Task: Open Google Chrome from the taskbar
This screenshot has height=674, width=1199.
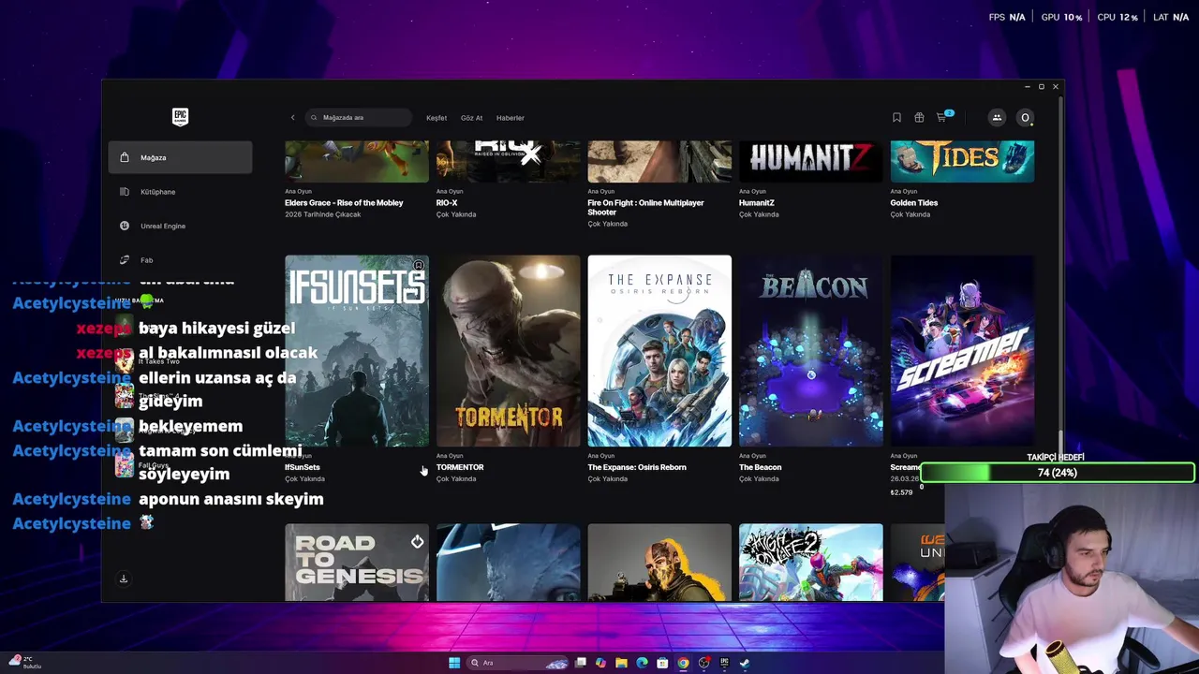Action: (683, 663)
